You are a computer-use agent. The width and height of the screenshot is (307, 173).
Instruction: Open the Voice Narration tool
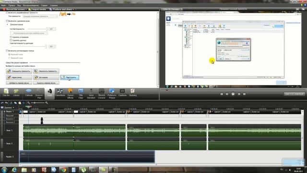click(91, 93)
